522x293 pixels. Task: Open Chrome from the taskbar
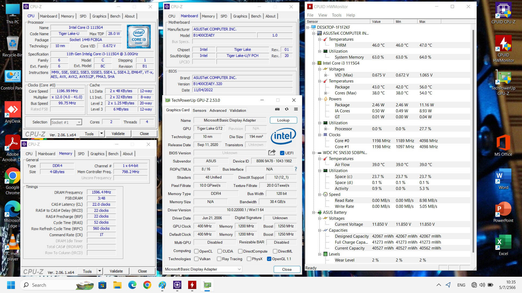click(147, 285)
